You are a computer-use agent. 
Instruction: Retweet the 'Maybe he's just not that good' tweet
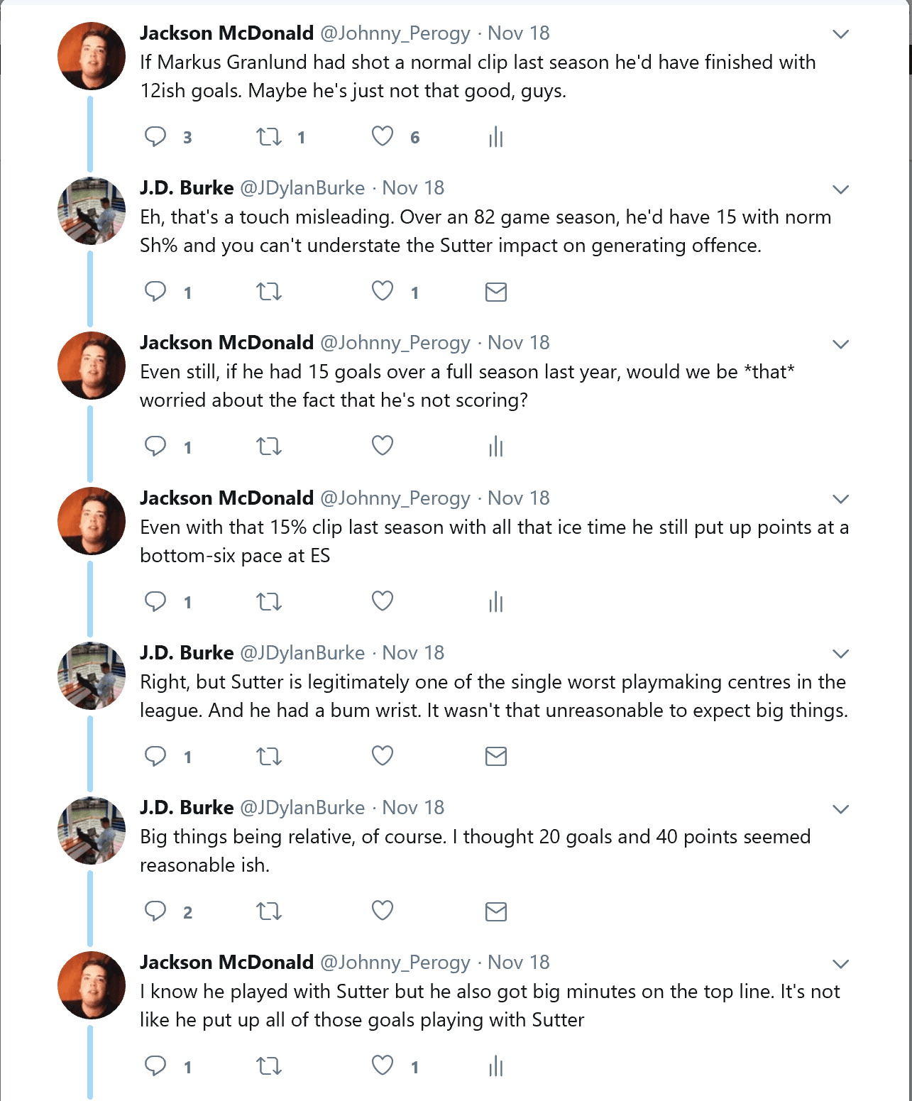point(269,136)
